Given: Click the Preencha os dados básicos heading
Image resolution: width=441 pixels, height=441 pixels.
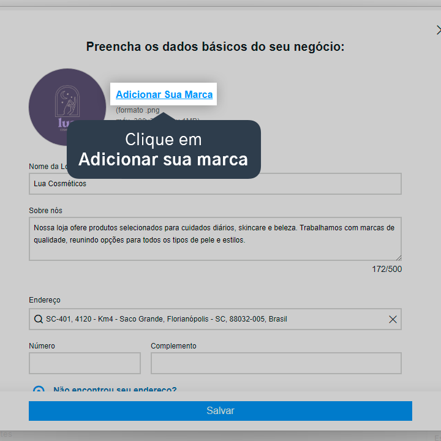Looking at the screenshot, I should click(215, 47).
